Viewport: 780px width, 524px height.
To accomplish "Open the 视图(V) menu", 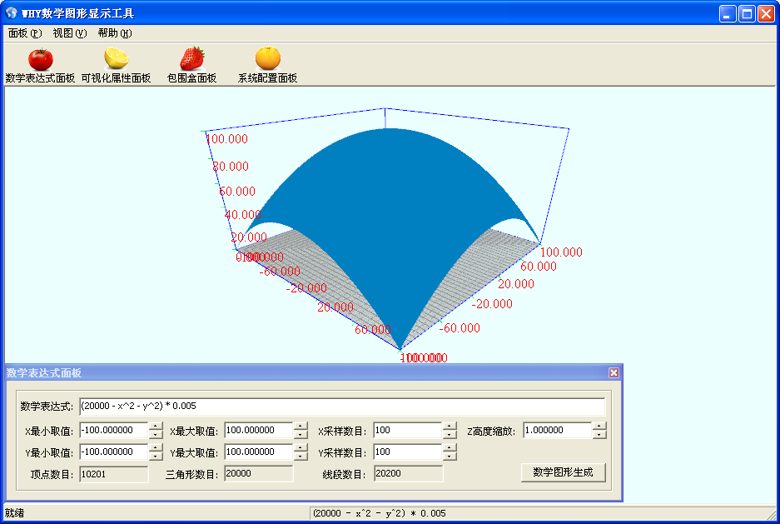I will [70, 33].
